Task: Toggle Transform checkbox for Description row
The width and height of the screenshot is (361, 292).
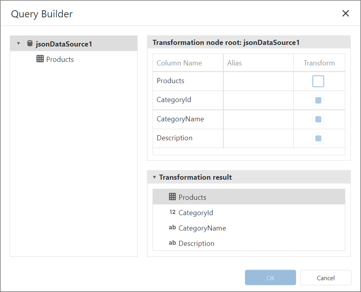Action: [x=318, y=138]
